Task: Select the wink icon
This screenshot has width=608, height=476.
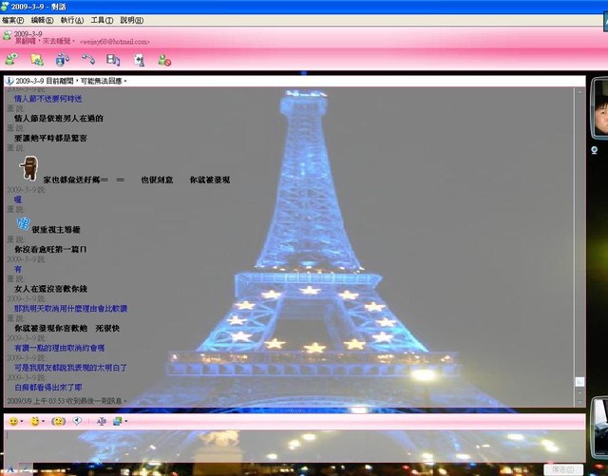Action: click(35, 421)
